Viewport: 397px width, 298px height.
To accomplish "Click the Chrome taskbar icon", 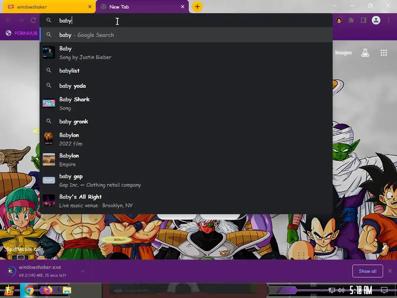I will [x=29, y=290].
